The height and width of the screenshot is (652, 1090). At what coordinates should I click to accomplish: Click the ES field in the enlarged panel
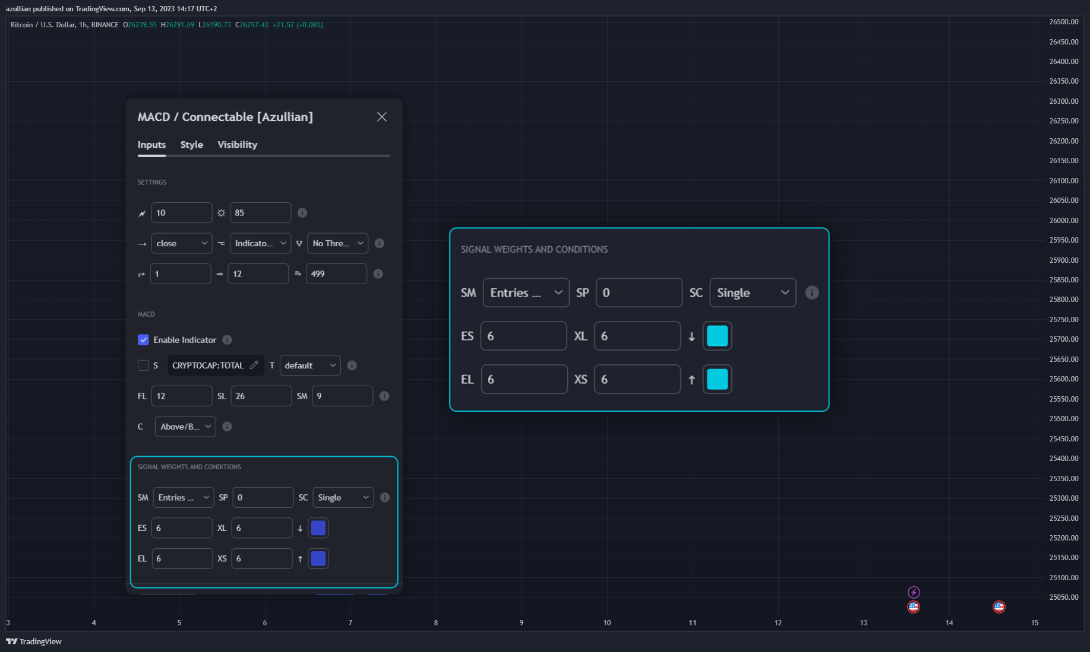[524, 336]
